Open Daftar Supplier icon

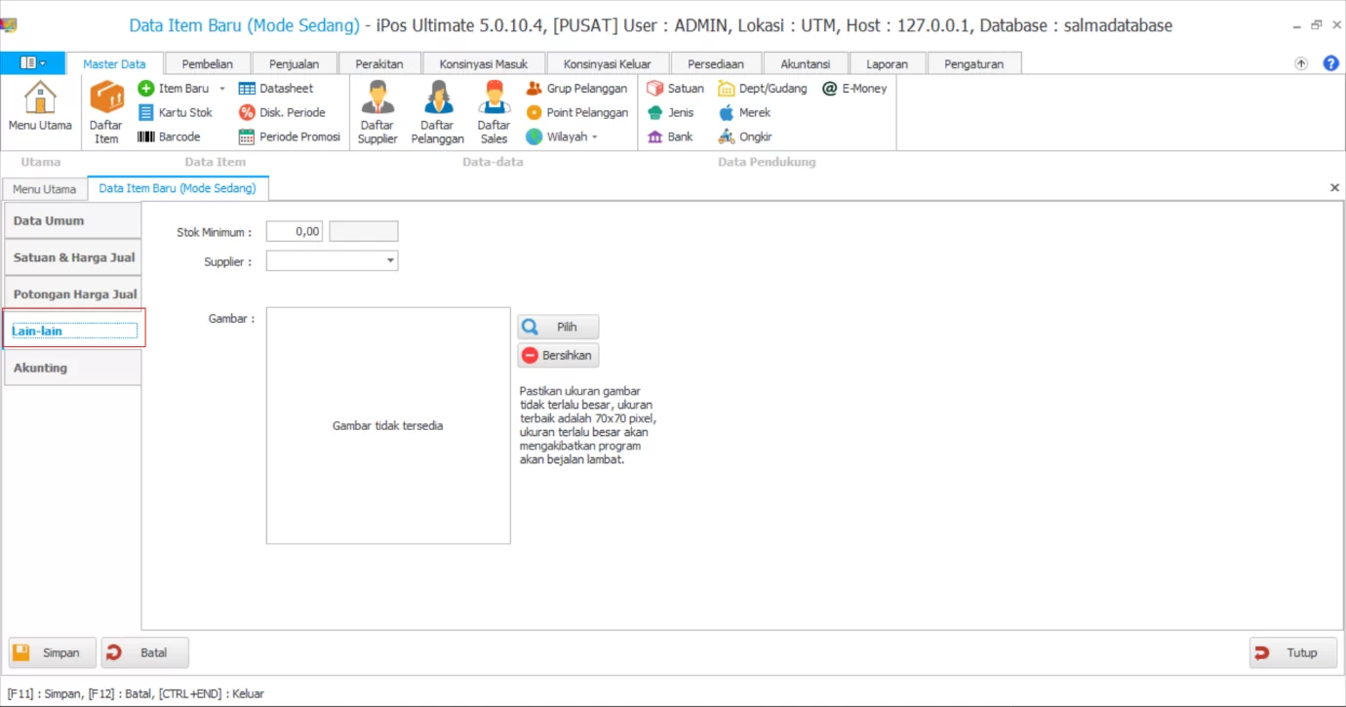click(x=377, y=98)
